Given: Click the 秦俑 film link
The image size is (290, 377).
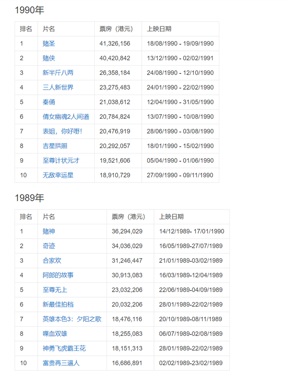Looking at the screenshot, I should coord(49,102).
